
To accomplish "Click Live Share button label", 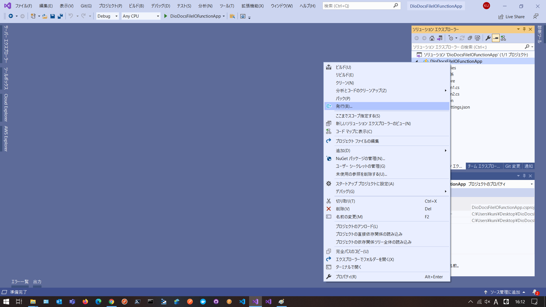I will [515, 17].
